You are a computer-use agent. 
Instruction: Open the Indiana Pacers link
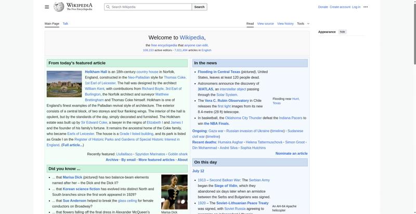point(291,118)
